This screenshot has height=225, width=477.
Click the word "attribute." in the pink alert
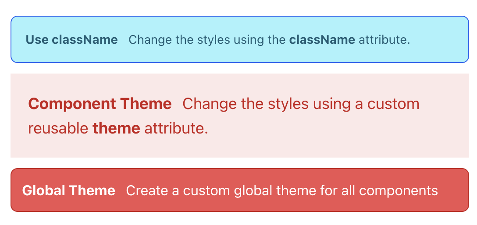coord(176,129)
